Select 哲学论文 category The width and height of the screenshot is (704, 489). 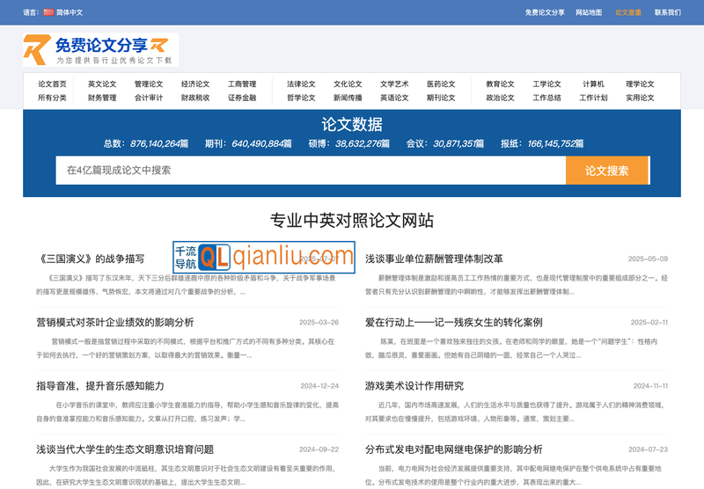point(301,98)
